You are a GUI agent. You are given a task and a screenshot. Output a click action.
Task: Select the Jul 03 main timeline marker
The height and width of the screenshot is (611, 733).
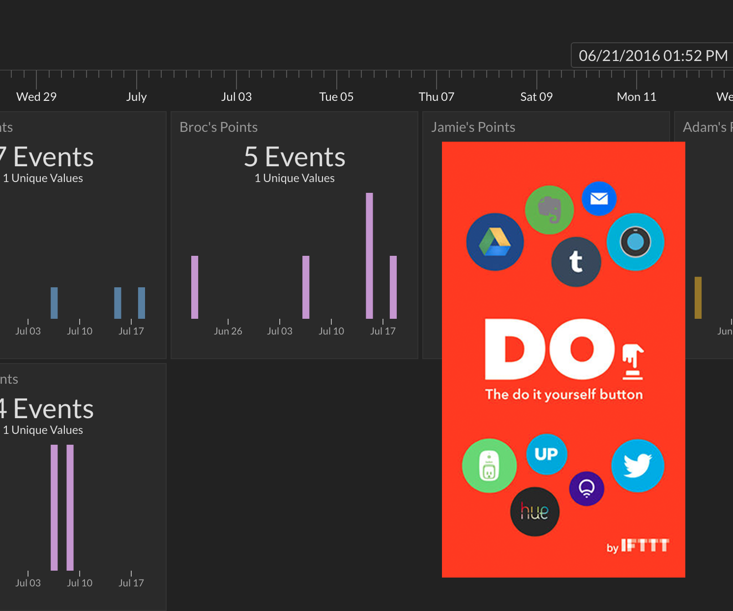(236, 96)
